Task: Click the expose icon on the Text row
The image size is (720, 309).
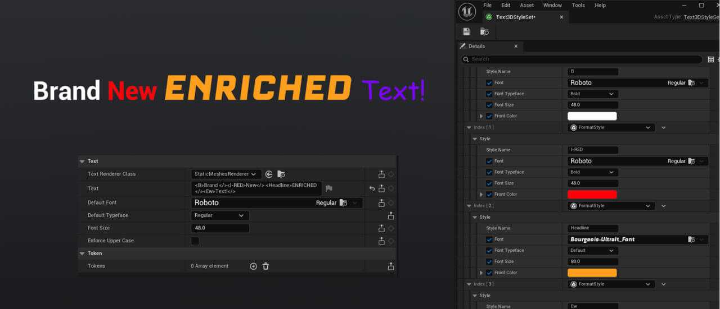Action: 381,188
